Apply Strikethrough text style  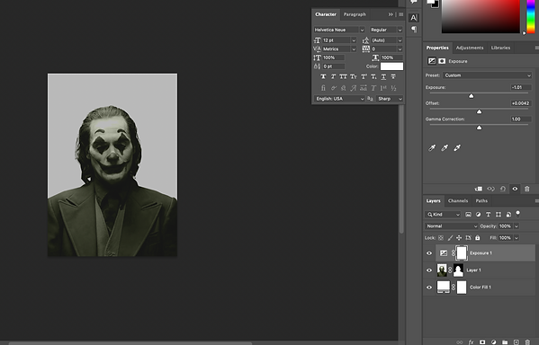393,76
